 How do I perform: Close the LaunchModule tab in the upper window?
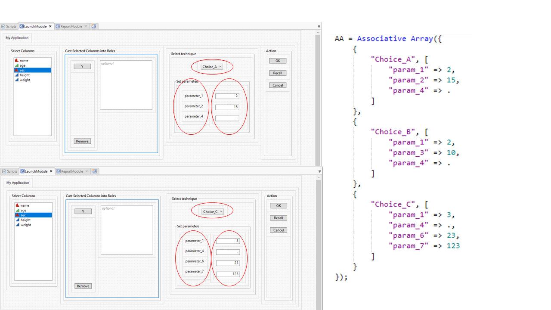(x=50, y=26)
